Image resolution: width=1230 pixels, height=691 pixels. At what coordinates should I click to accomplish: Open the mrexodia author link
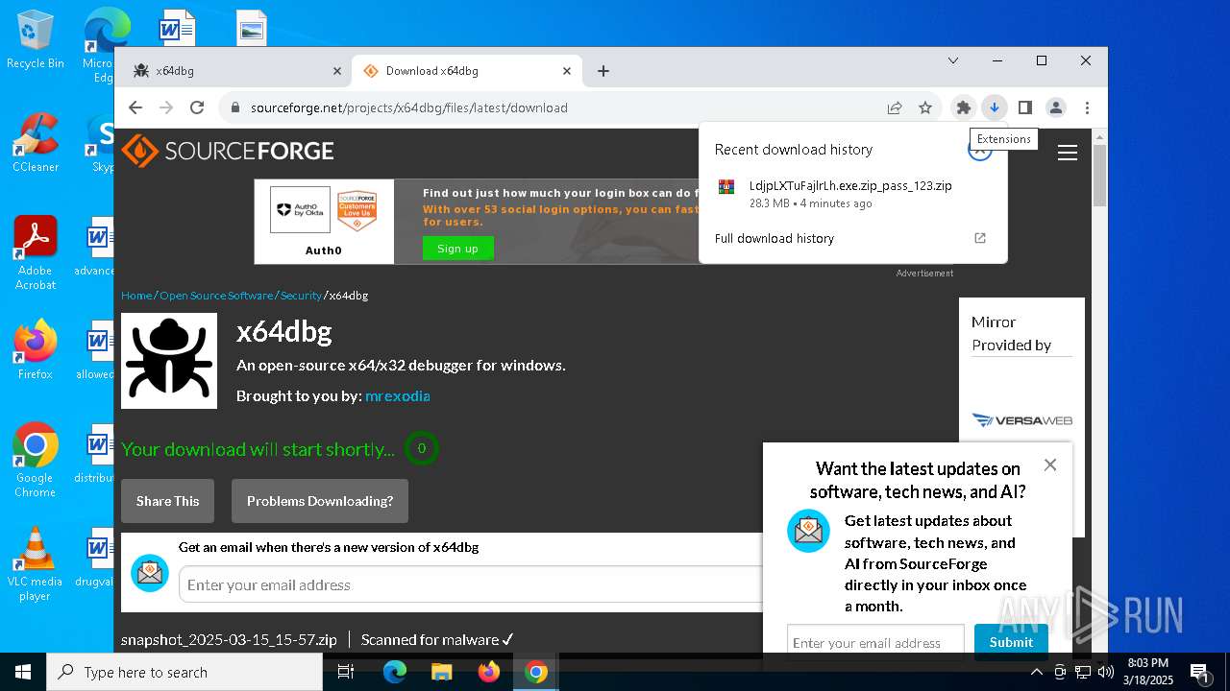(397, 395)
